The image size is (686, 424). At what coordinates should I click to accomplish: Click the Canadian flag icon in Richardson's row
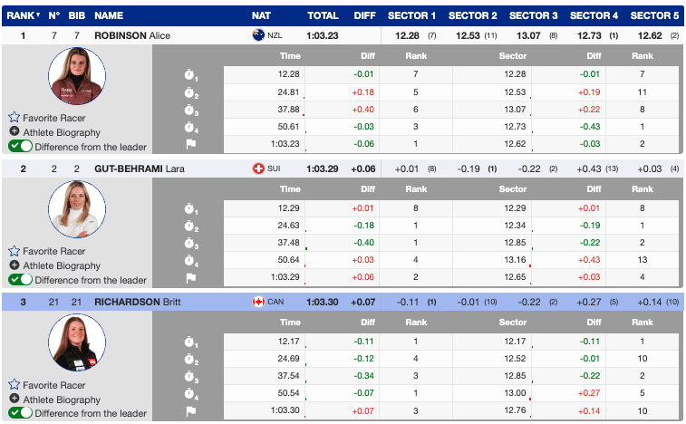[x=258, y=302]
